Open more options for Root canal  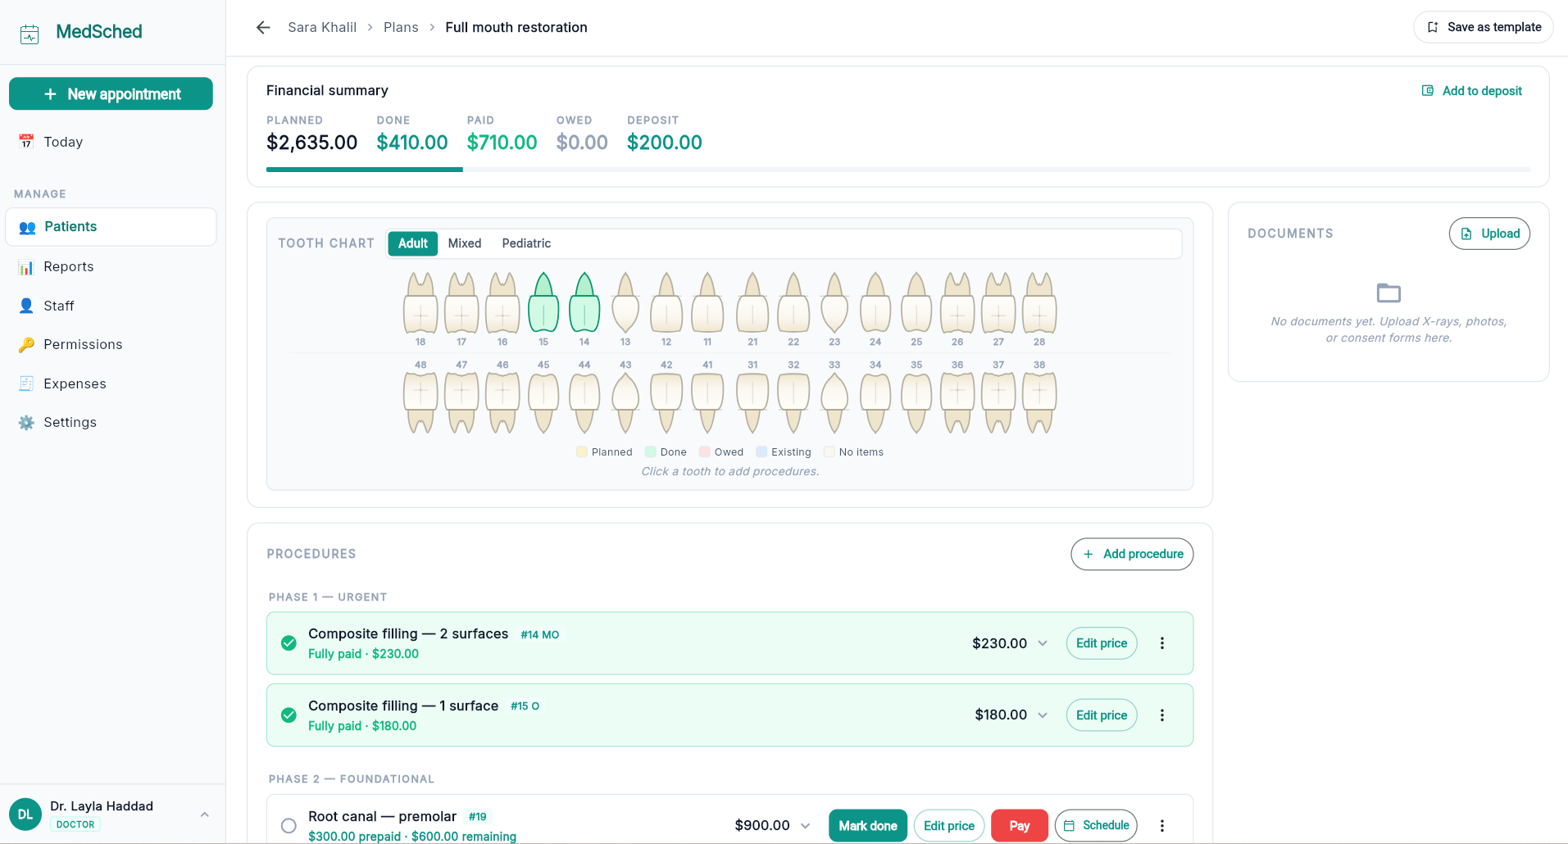coord(1162,826)
